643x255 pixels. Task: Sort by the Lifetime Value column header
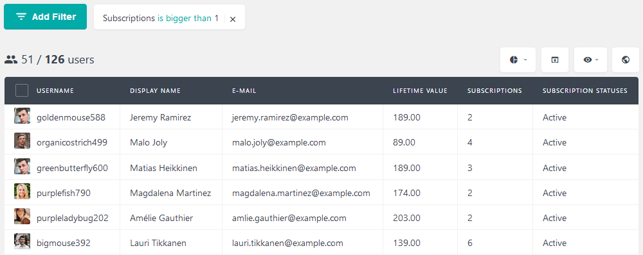pyautogui.click(x=420, y=91)
